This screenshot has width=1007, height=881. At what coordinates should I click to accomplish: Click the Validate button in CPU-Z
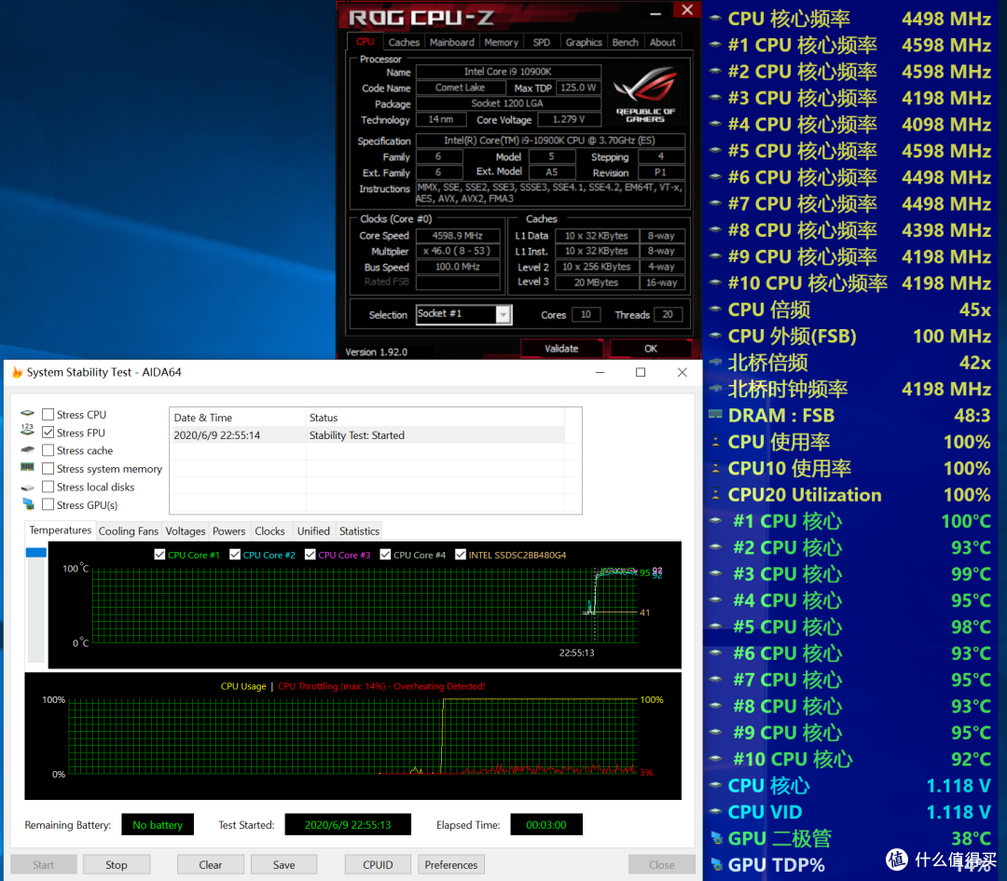click(x=561, y=349)
